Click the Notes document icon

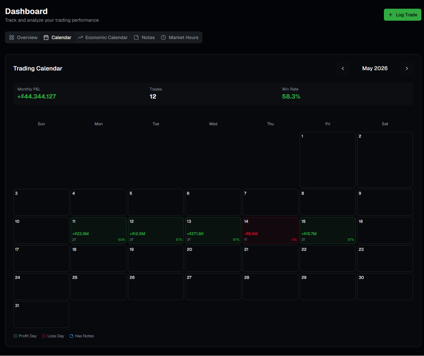click(x=136, y=37)
